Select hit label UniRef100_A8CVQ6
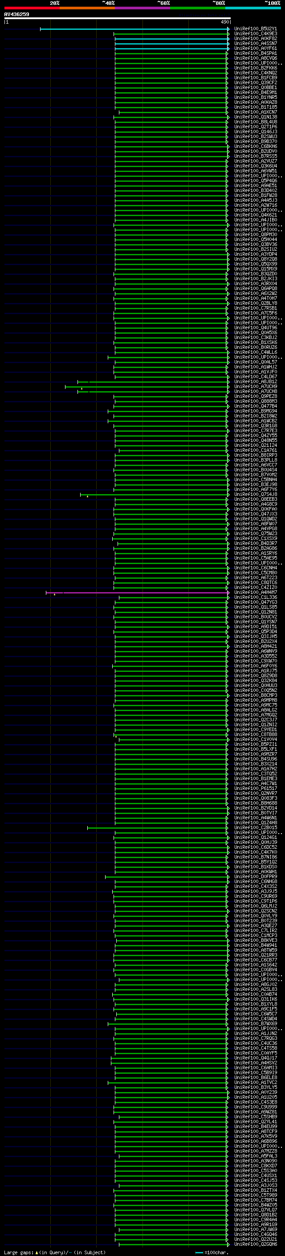The width and height of the screenshot is (285, 1256). [255, 58]
